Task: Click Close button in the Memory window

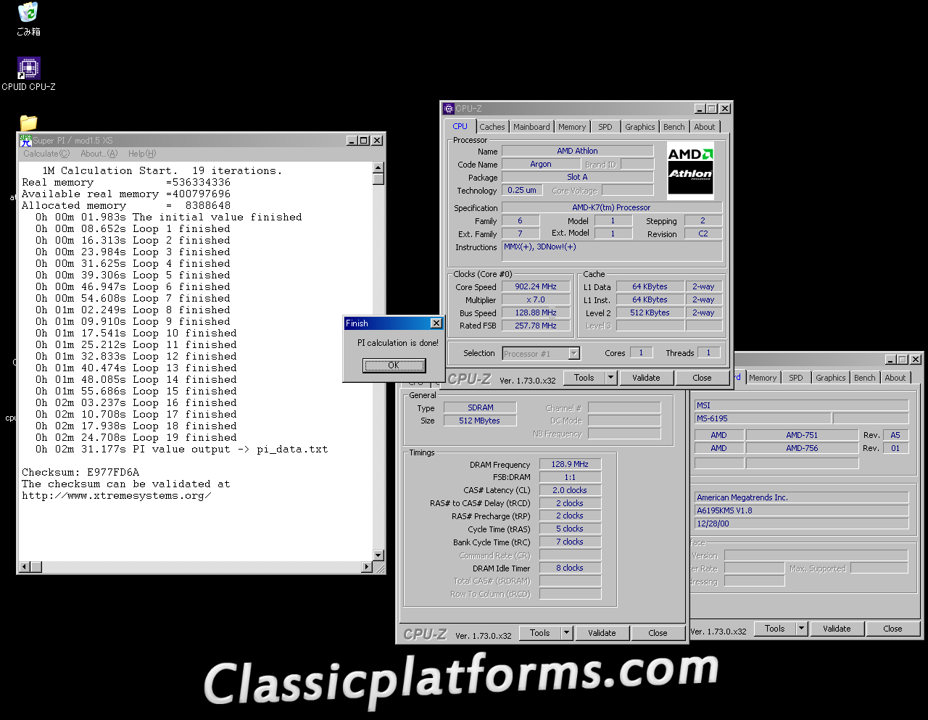Action: [658, 633]
